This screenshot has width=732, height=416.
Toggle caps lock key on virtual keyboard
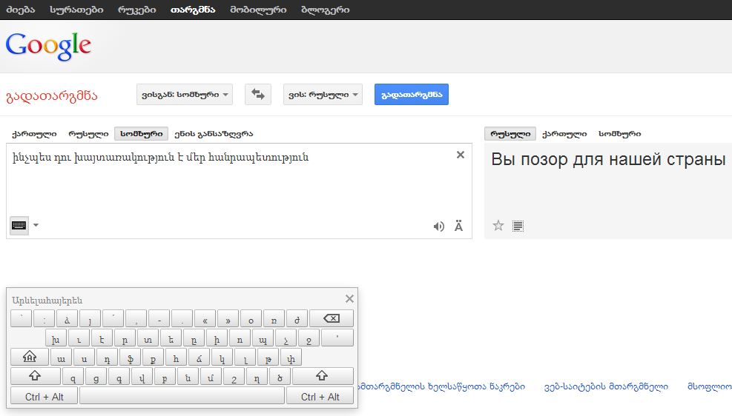point(30,357)
